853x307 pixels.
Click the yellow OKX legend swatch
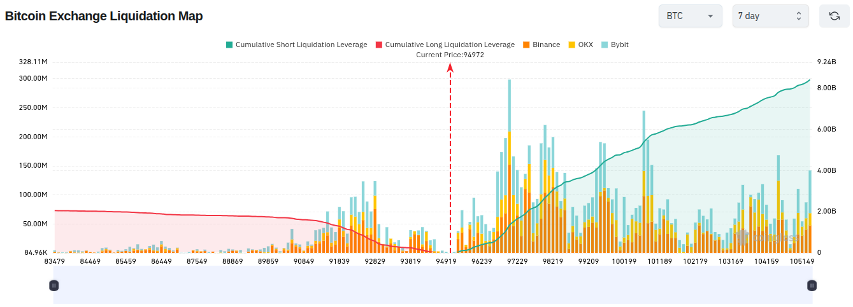[571, 45]
